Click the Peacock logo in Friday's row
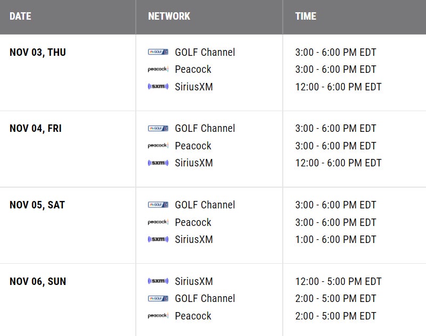426x336 pixels. click(158, 146)
